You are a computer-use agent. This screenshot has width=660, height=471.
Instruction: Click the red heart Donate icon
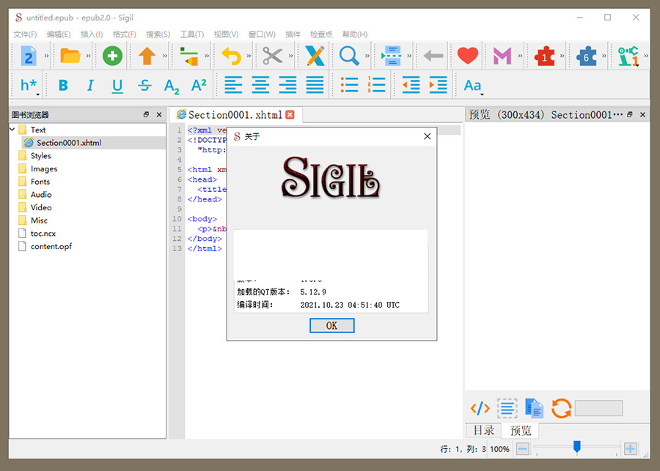click(467, 56)
